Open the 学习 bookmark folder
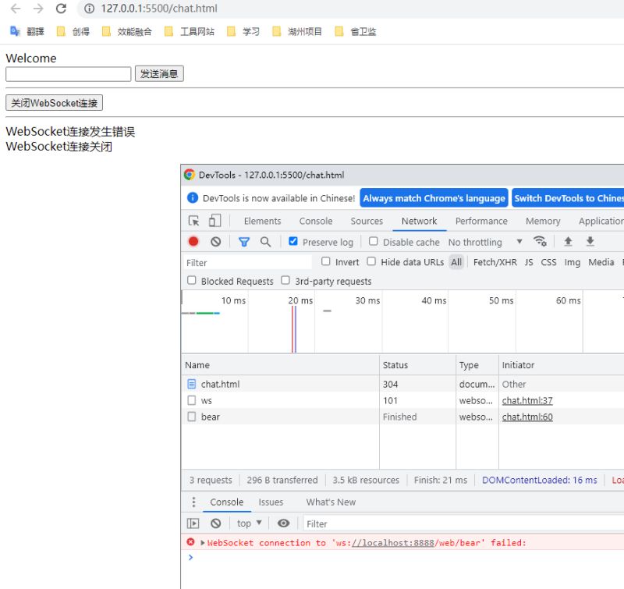Viewport: 624px width, 589px height. pyautogui.click(x=243, y=31)
